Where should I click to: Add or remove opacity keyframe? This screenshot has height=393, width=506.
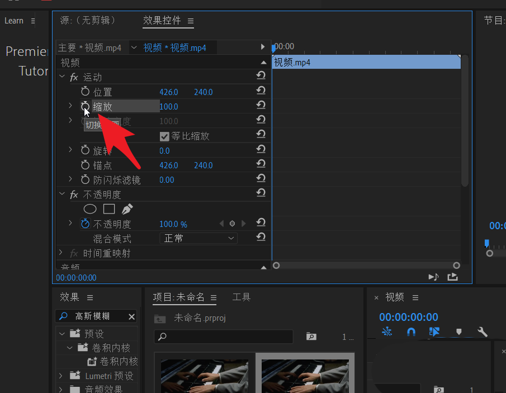pyautogui.click(x=232, y=224)
